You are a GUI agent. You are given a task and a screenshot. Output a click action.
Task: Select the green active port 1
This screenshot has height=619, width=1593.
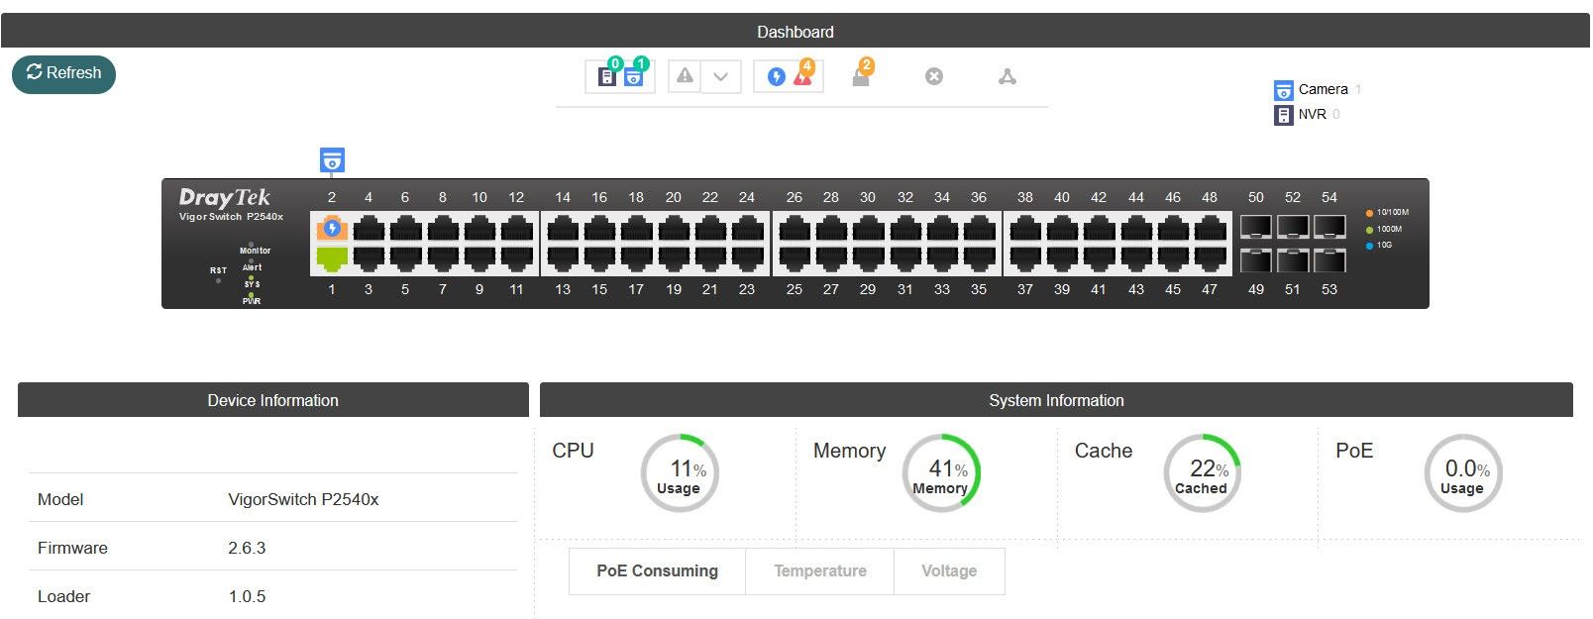point(332,259)
